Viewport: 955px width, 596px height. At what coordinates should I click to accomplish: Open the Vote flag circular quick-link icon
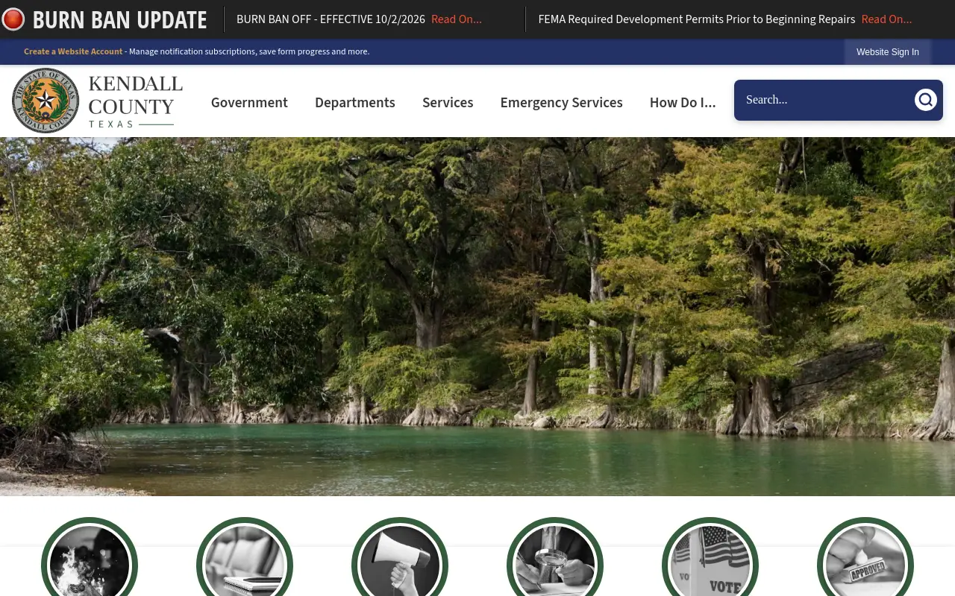[x=710, y=557]
